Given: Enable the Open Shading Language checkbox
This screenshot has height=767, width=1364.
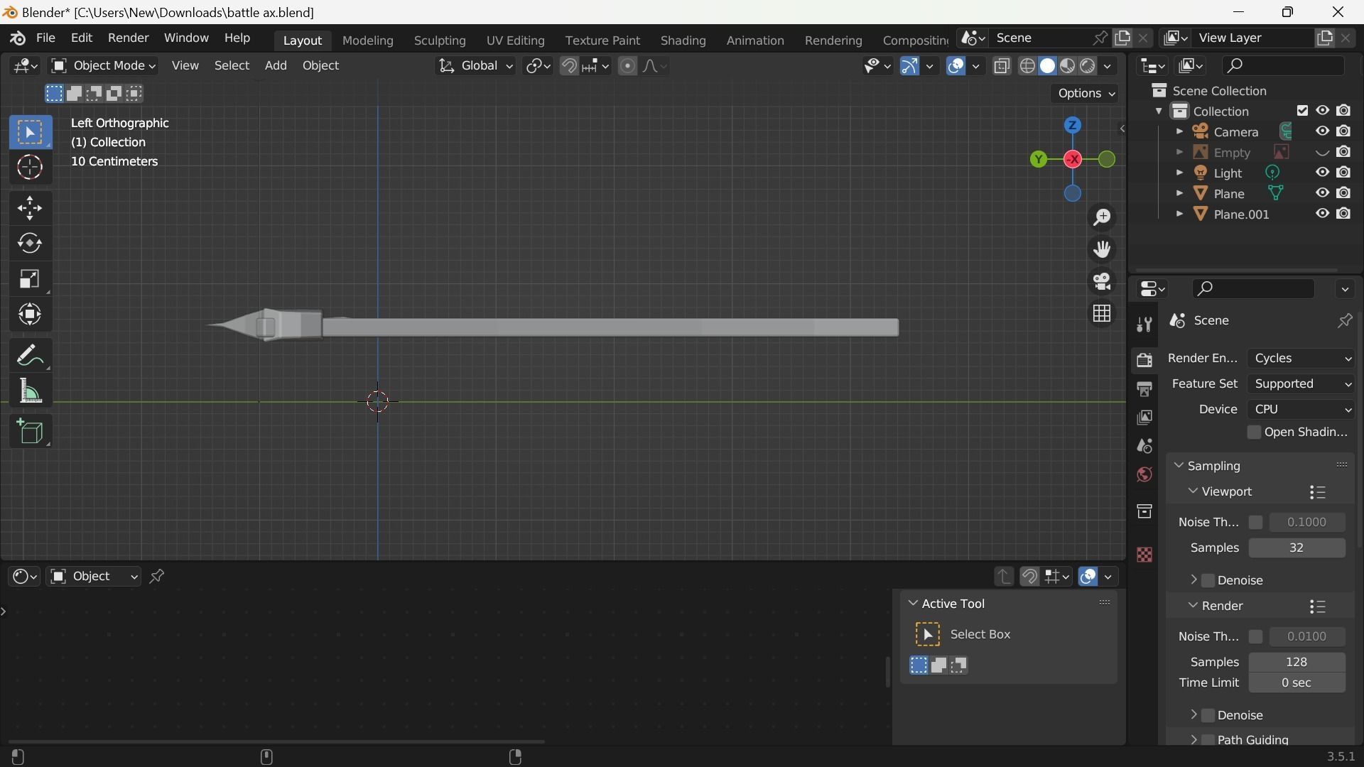Looking at the screenshot, I should pos(1255,433).
